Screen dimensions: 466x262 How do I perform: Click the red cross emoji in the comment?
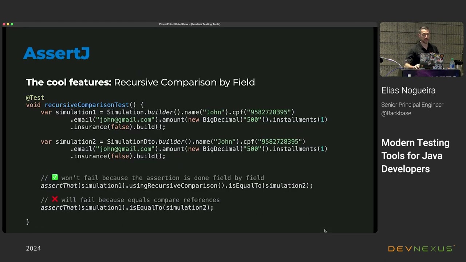pyautogui.click(x=55, y=199)
